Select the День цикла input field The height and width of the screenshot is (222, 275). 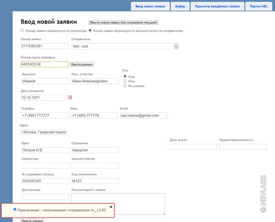click(193, 147)
